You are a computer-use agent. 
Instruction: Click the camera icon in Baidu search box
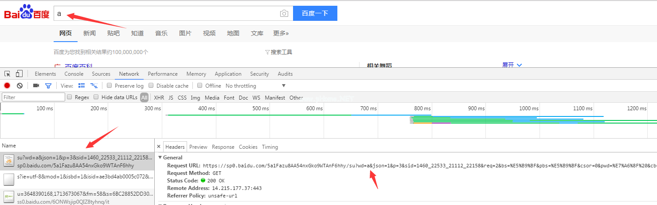(284, 14)
